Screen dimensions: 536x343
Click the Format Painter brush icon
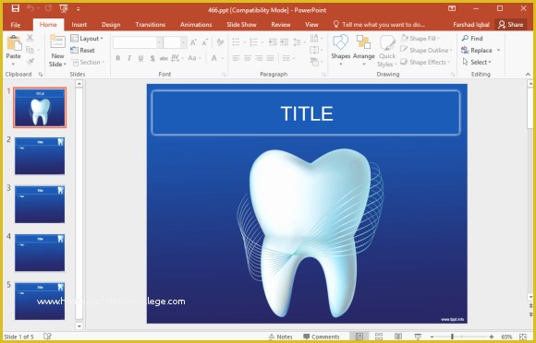coord(30,62)
